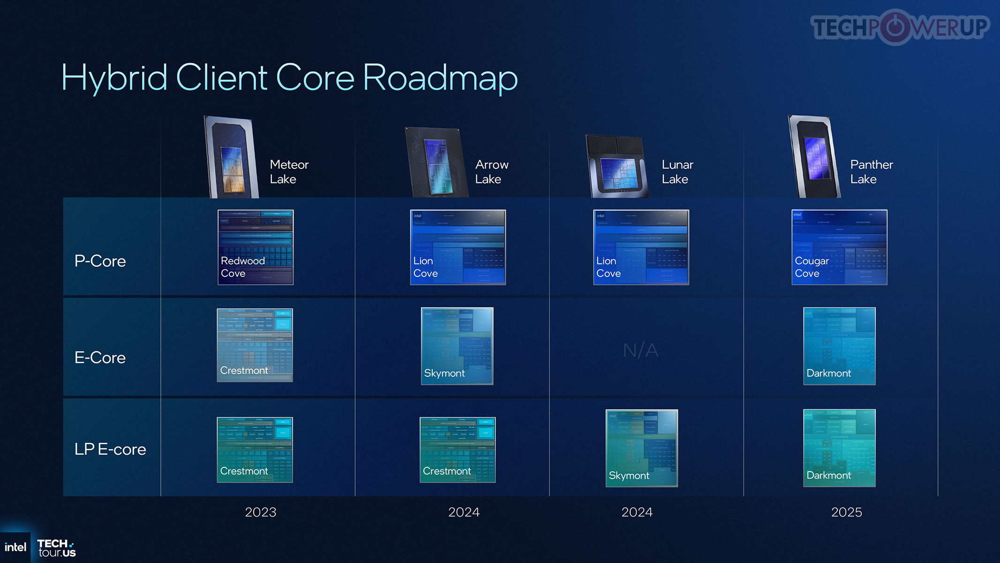Click the small Intel logo on Lion Cove diagram
The height and width of the screenshot is (563, 1000).
pos(417,215)
